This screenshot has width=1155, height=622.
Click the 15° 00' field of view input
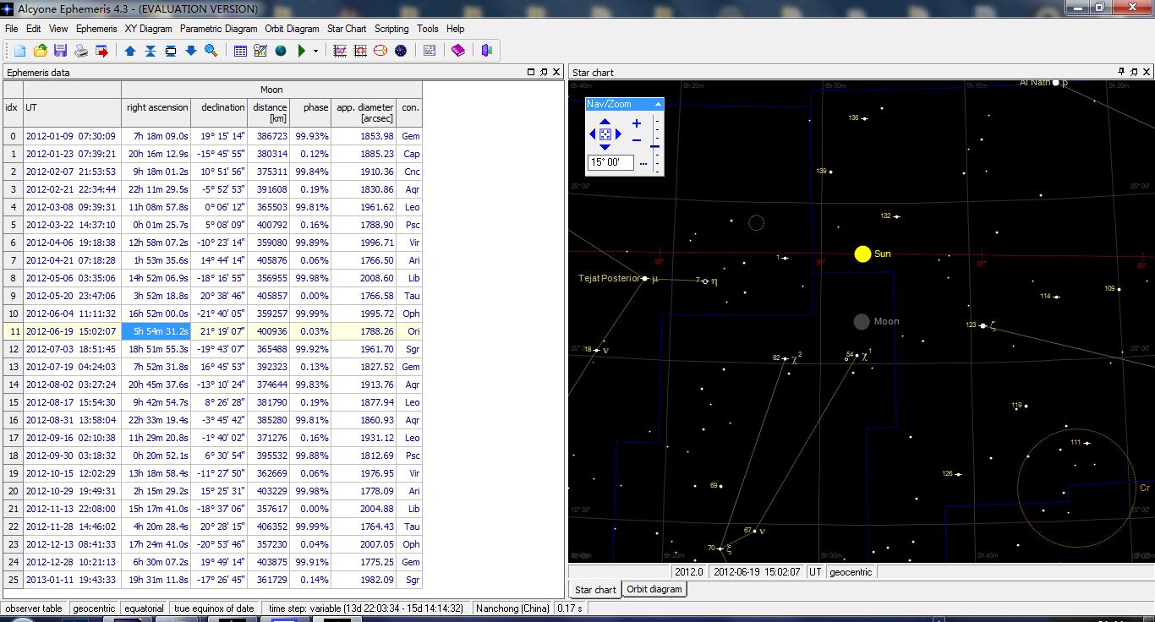point(610,162)
